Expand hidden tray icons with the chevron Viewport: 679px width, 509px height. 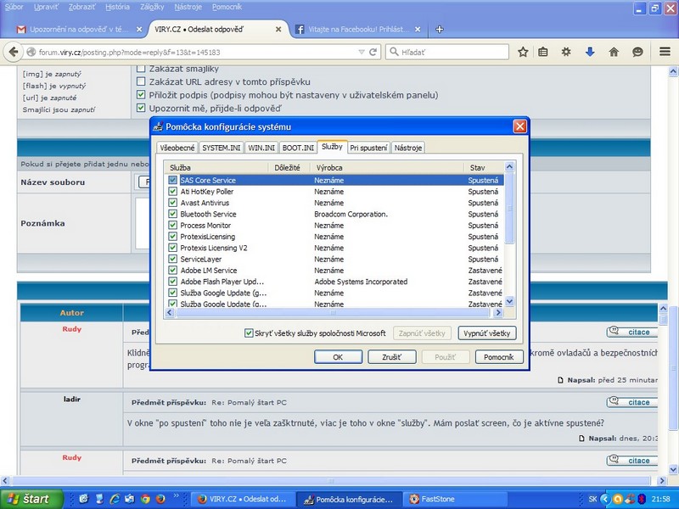tap(604, 499)
